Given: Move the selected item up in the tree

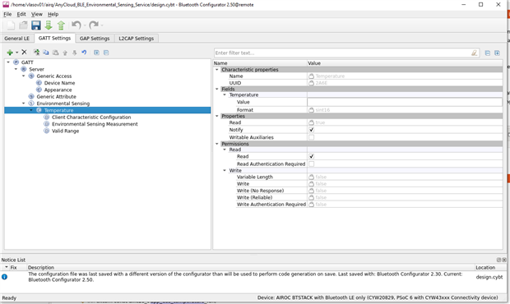Looking at the screenshot, I should click(x=65, y=53).
